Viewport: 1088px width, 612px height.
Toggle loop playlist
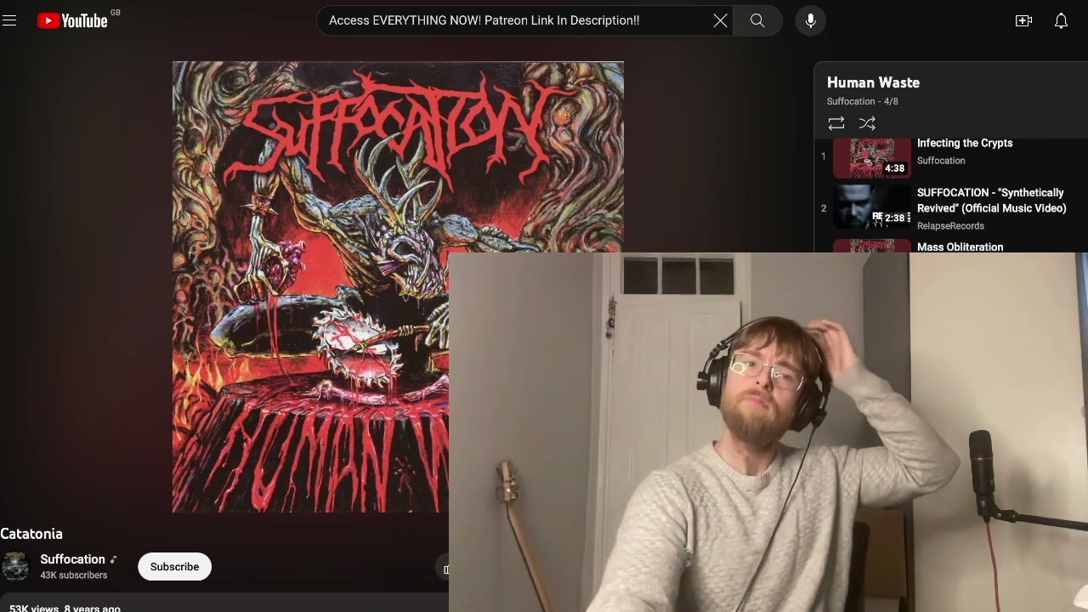tap(836, 123)
